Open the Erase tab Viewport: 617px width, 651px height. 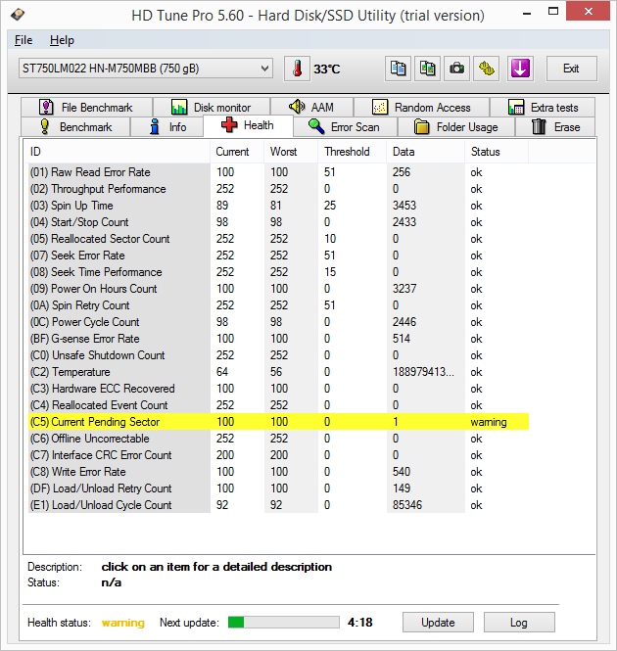555,127
